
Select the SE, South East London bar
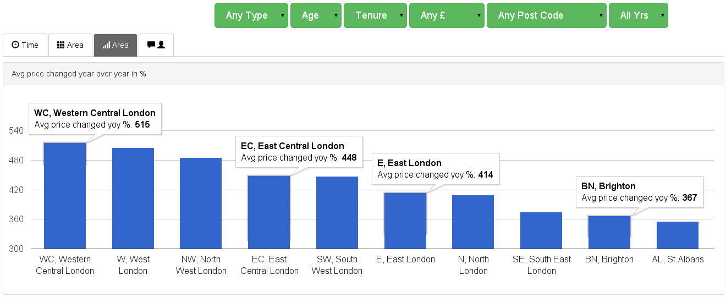tap(541, 231)
